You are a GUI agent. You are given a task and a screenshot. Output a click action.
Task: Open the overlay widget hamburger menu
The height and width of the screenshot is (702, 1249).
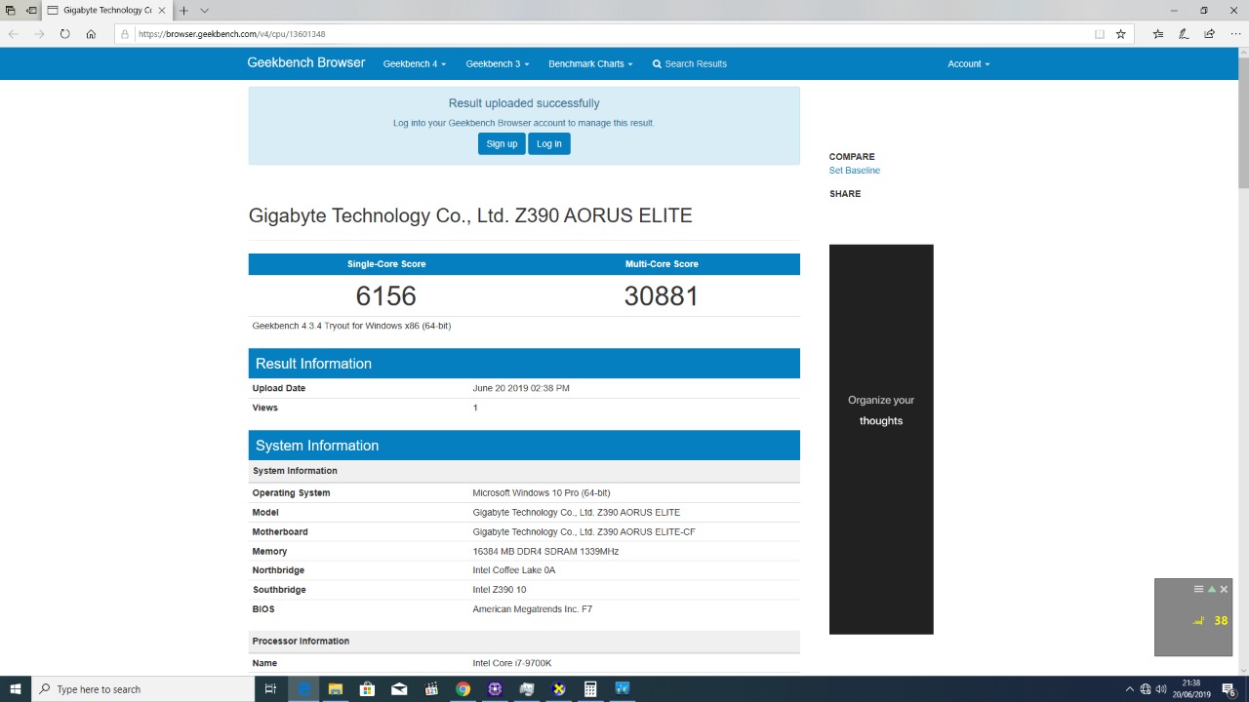1198,589
